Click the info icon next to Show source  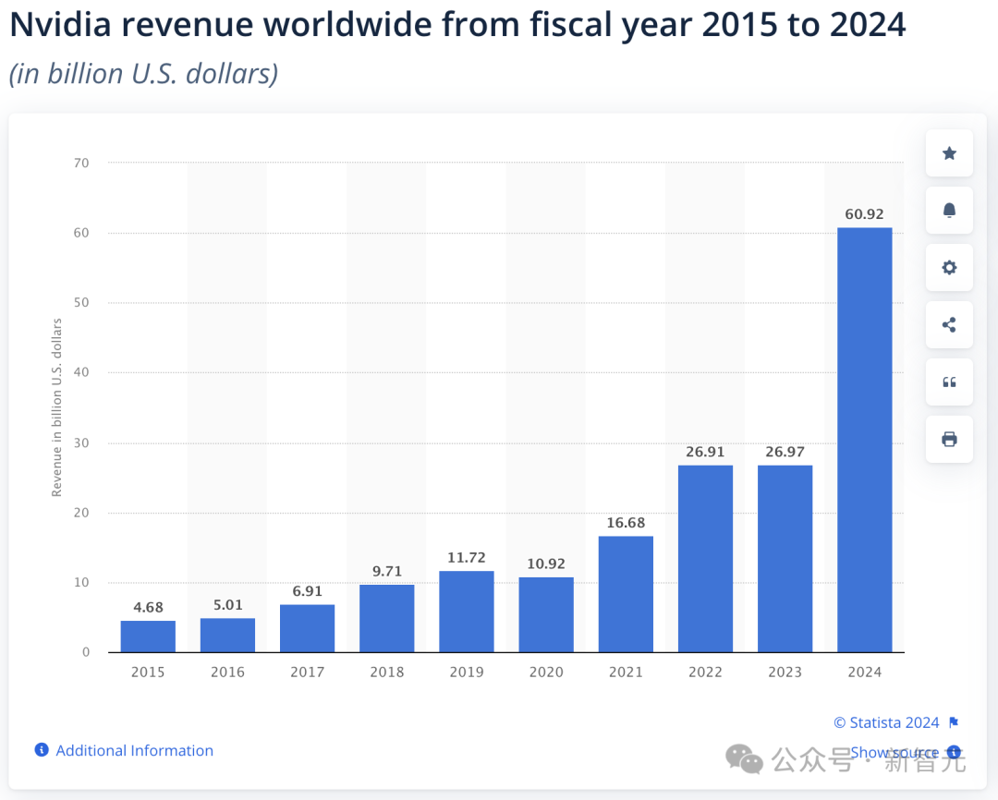(x=954, y=752)
